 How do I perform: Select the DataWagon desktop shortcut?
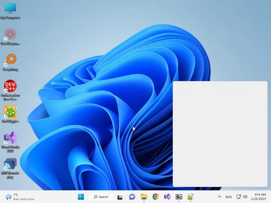pos(10,36)
